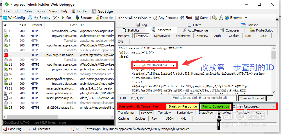This screenshot has width=281, height=134.
Task: Select response Caching tab
Action: pyautogui.click(x=123, y=119)
